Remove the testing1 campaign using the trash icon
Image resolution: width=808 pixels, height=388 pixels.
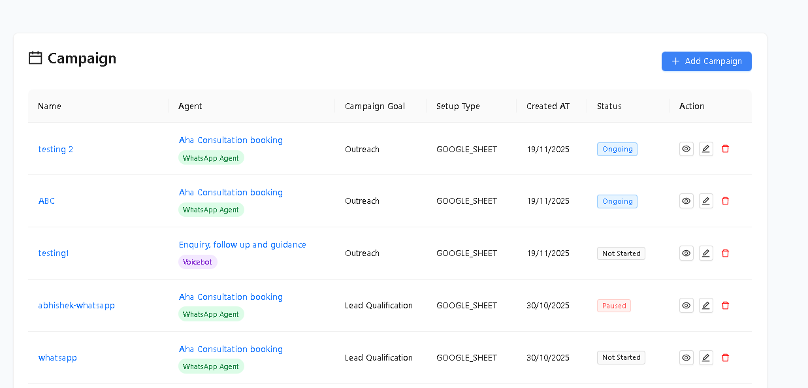[725, 253]
